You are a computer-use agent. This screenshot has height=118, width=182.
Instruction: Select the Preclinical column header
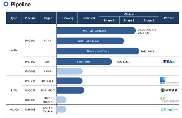[88, 18]
